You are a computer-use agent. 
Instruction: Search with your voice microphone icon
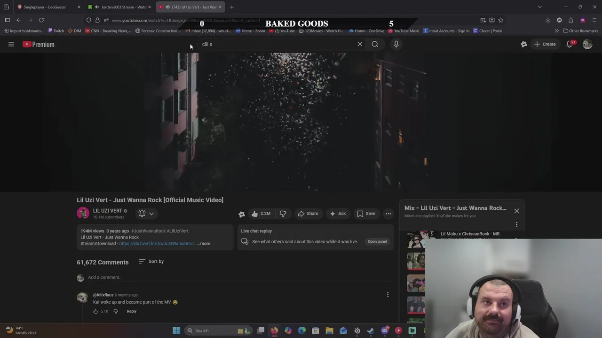click(x=396, y=44)
